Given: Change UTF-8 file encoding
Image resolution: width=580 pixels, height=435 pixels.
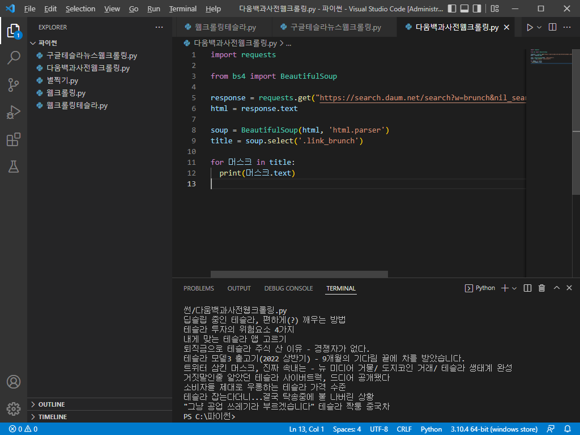Looking at the screenshot, I should [x=379, y=429].
